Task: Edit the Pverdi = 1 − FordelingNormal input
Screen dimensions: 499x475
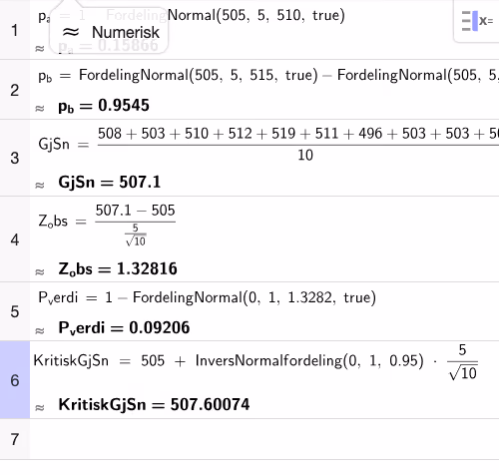Action: point(207,297)
